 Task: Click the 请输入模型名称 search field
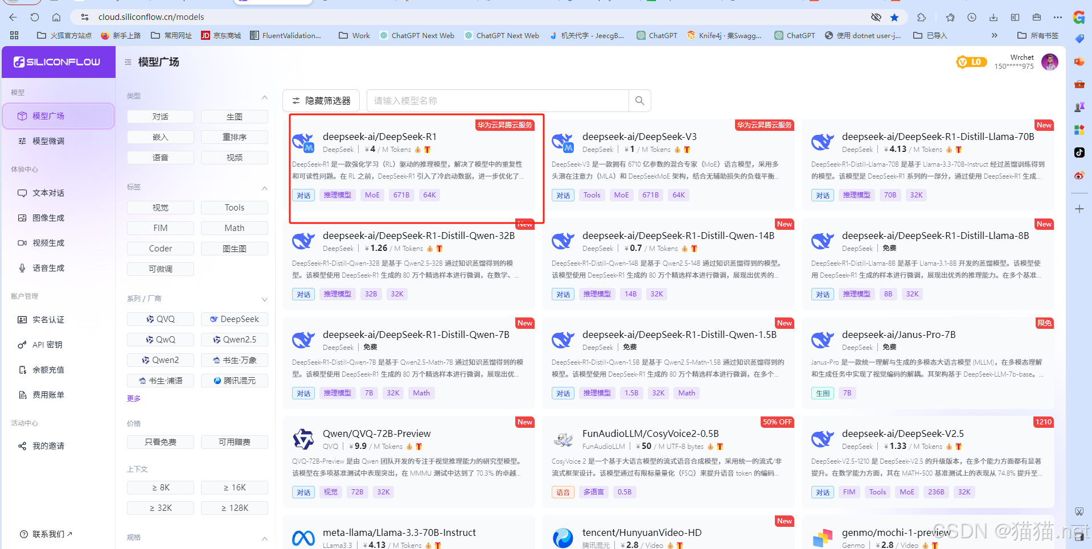498,101
